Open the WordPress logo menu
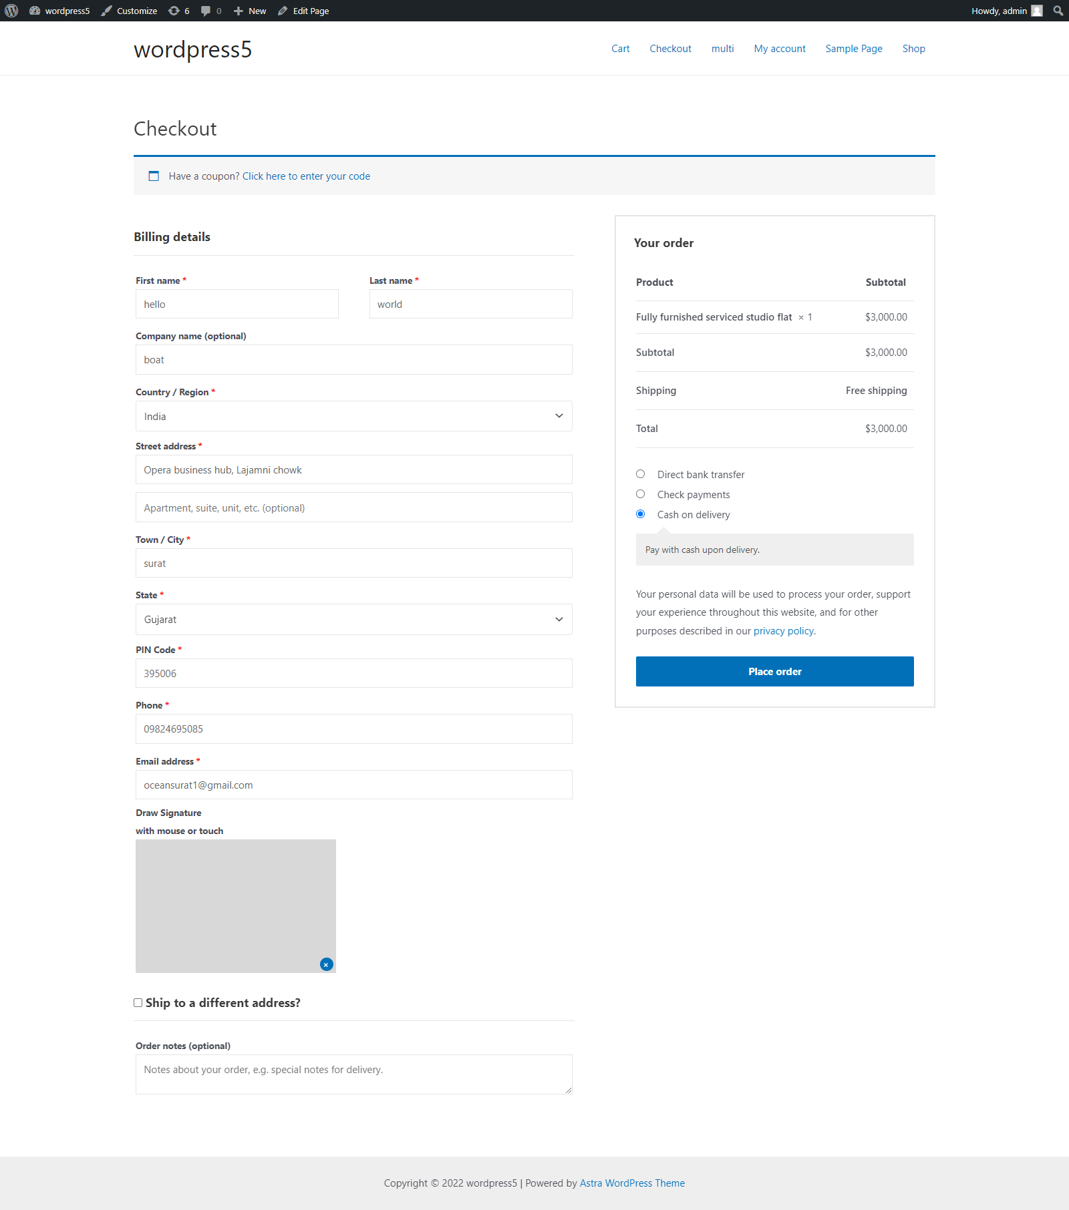Image resolution: width=1069 pixels, height=1210 pixels. 11,11
